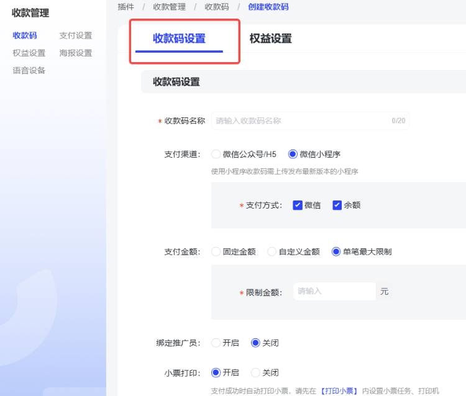Switch to the 收款码设置 tab

tap(179, 38)
